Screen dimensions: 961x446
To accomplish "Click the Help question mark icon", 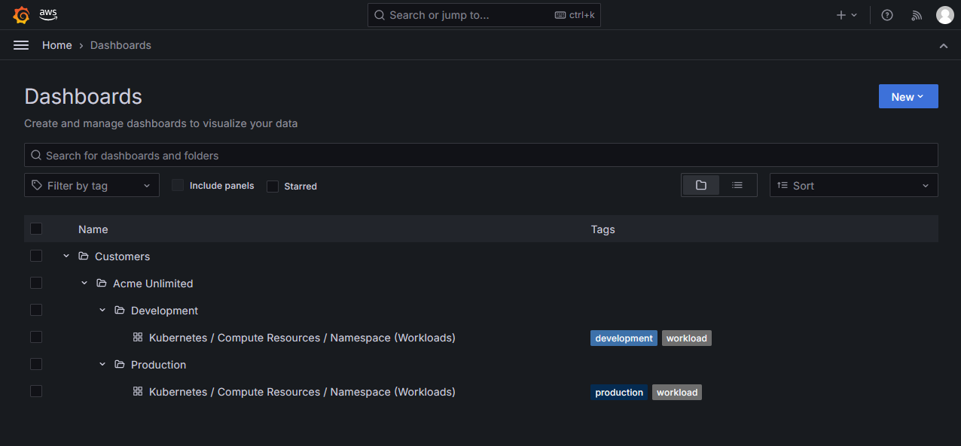I will point(886,14).
